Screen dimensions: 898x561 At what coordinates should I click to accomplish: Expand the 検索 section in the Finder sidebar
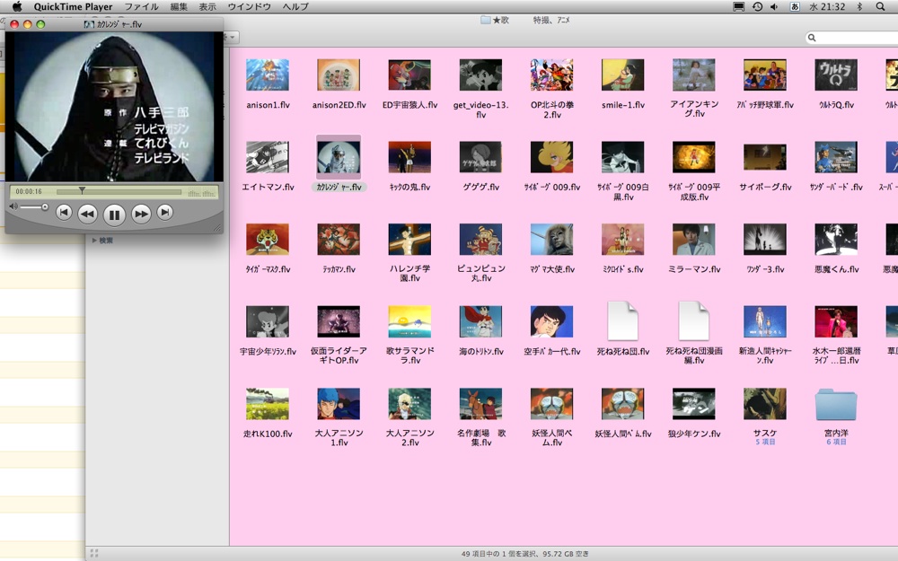(x=94, y=241)
